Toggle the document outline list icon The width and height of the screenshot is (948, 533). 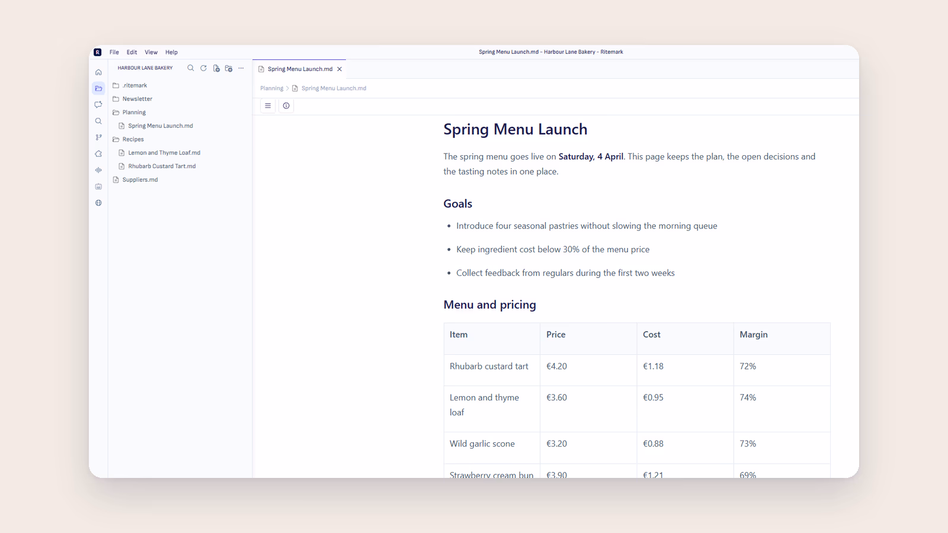click(x=268, y=105)
